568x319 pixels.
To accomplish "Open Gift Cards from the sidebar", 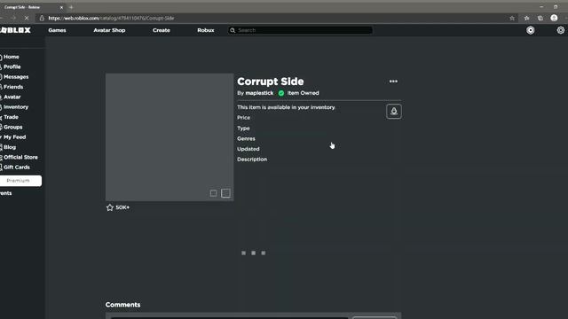I will pyautogui.click(x=17, y=167).
